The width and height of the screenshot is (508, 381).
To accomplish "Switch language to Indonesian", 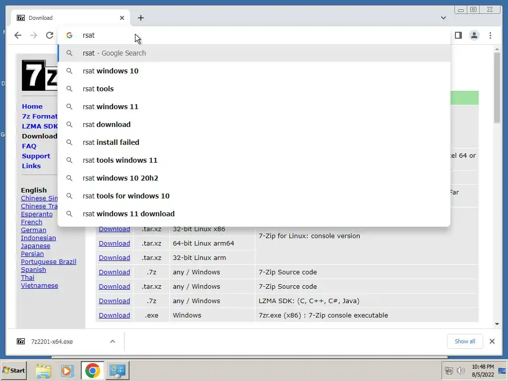I will pos(38,238).
